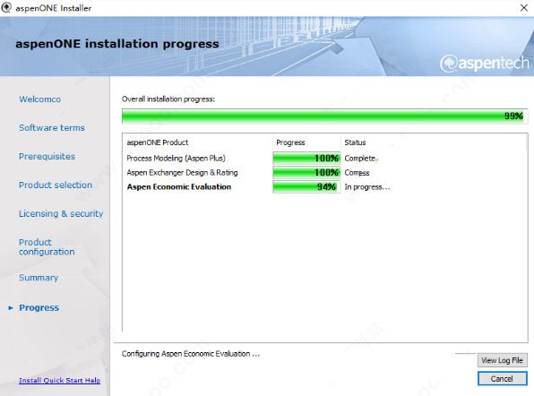Open the Install Quick Start Help link
Screen dimensions: 534x396
pyautogui.click(x=60, y=381)
